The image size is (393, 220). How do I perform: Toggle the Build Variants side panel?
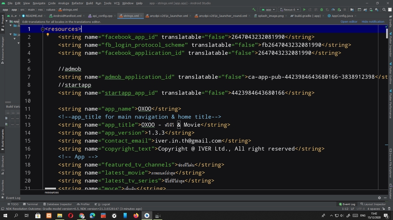pos(2,138)
